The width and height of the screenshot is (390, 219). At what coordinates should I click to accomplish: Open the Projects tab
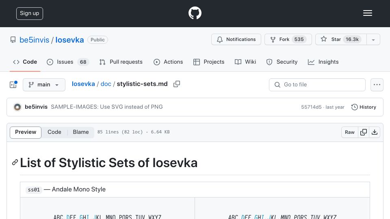[209, 62]
